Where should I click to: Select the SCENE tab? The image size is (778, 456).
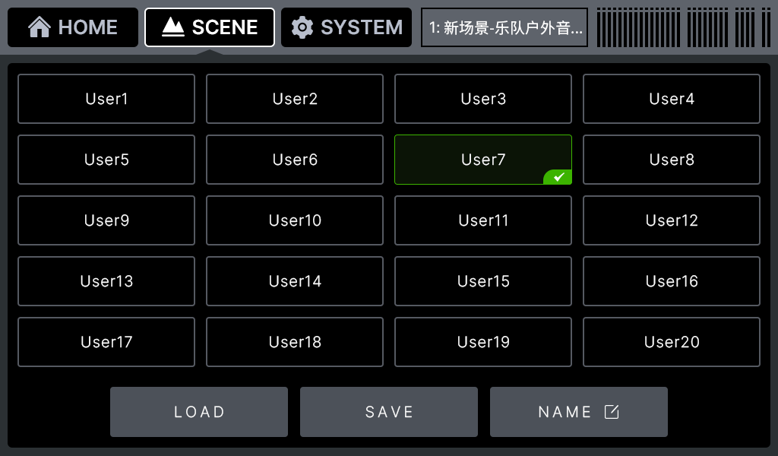point(209,27)
